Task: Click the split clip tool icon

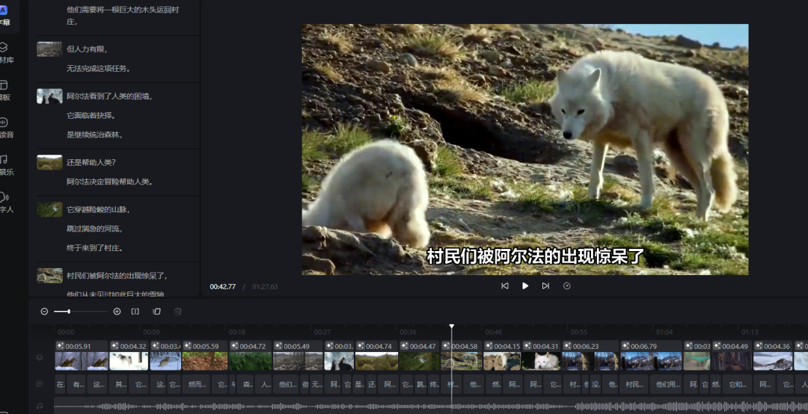Action: click(x=135, y=312)
